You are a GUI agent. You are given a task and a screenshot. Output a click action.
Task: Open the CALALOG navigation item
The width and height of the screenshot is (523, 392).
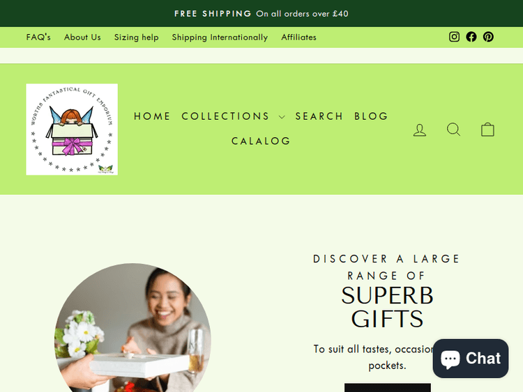tap(261, 141)
